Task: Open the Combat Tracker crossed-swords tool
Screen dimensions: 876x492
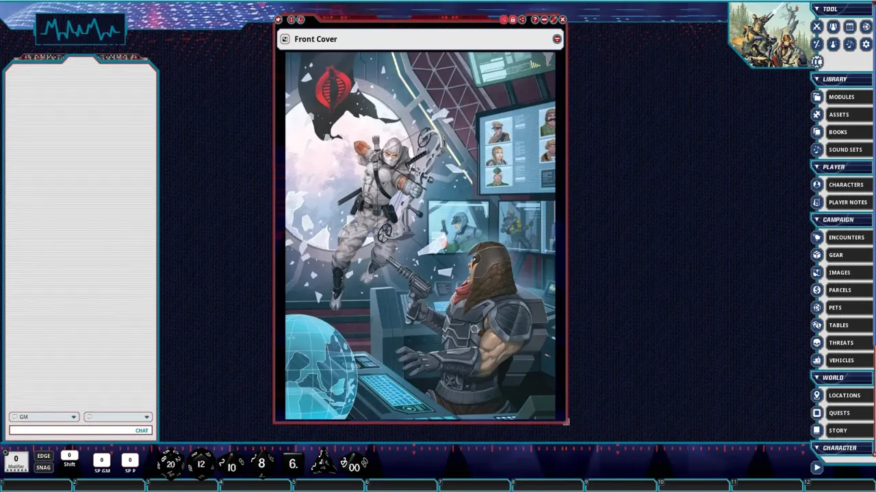Action: coord(816,27)
